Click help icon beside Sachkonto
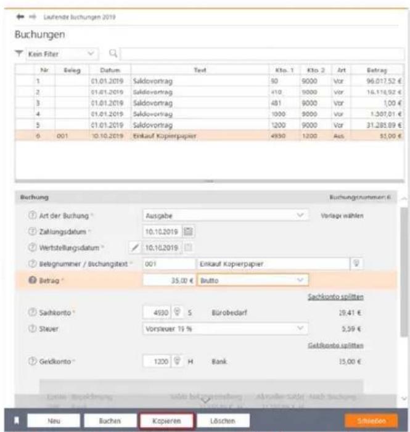This screenshot has height=432, width=410. [33, 312]
